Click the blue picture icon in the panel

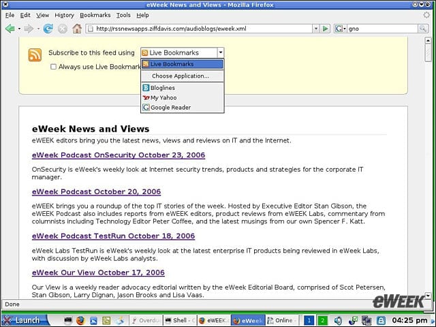(94, 321)
